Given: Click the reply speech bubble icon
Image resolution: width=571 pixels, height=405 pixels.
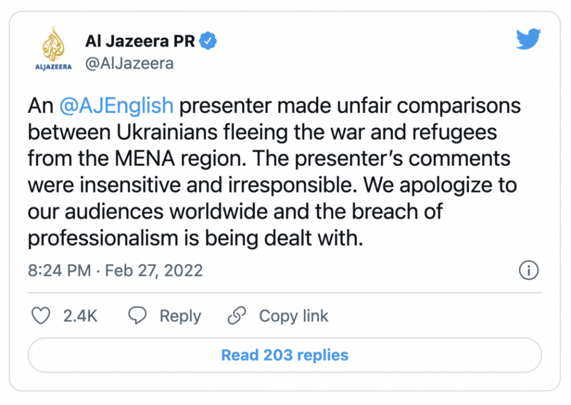Looking at the screenshot, I should (137, 316).
